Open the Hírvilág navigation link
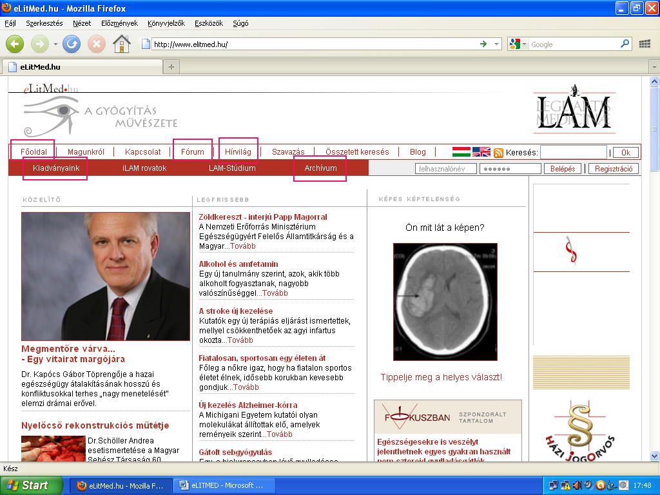The image size is (660, 495). (x=238, y=152)
